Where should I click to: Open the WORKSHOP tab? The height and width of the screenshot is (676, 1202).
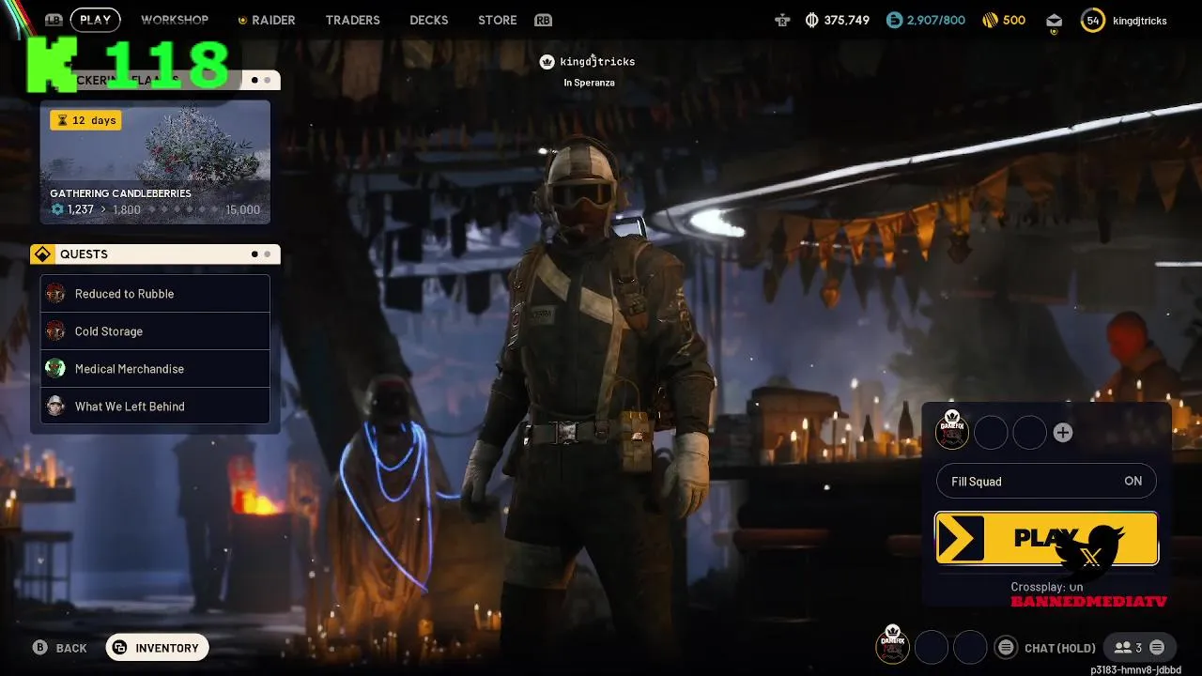coord(175,20)
